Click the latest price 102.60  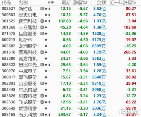[x=65, y=21]
